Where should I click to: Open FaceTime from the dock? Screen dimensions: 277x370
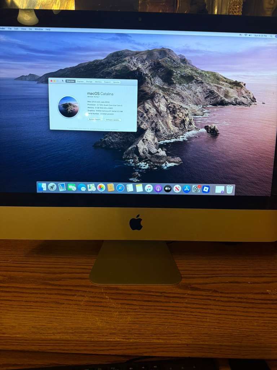(x=72, y=188)
